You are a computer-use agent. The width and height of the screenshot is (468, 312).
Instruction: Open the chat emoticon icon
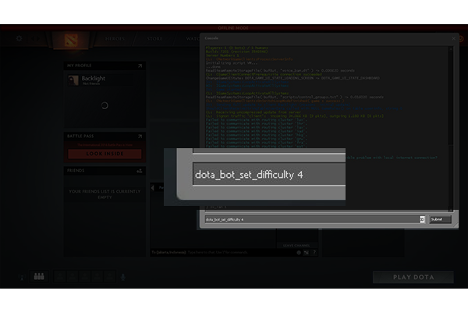pyautogui.click(x=299, y=253)
